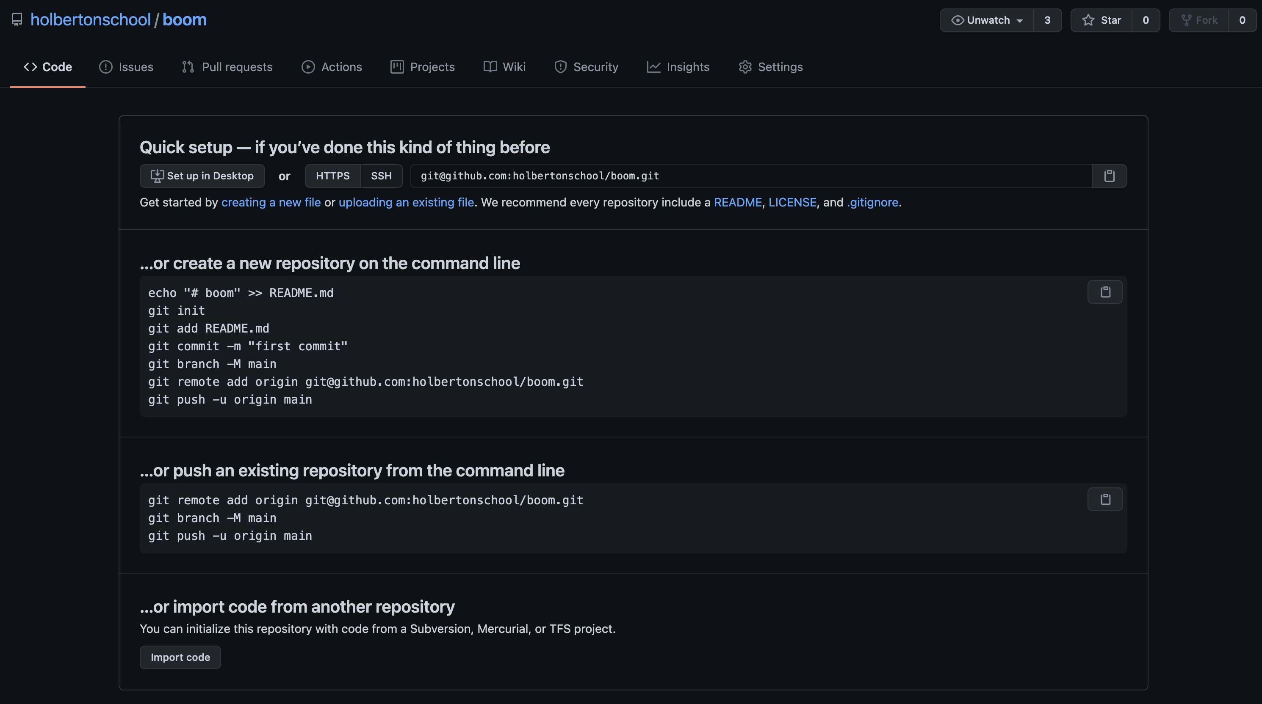Click the Import code button
The height and width of the screenshot is (704, 1262).
(180, 657)
